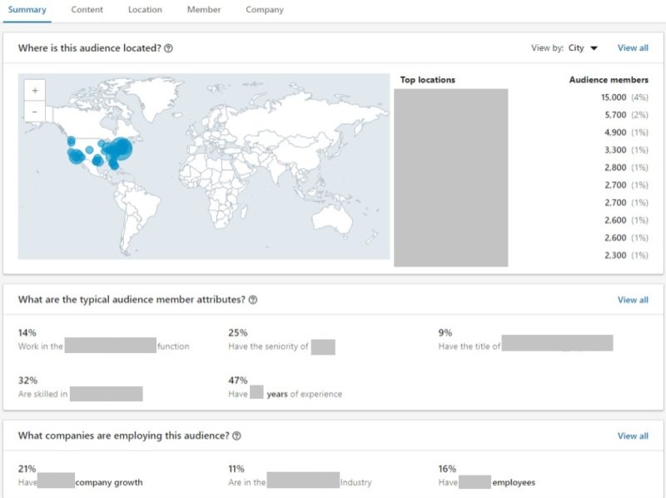Viewport: 666px width, 498px height.
Task: Expand the City view selector chevron
Action: click(594, 48)
